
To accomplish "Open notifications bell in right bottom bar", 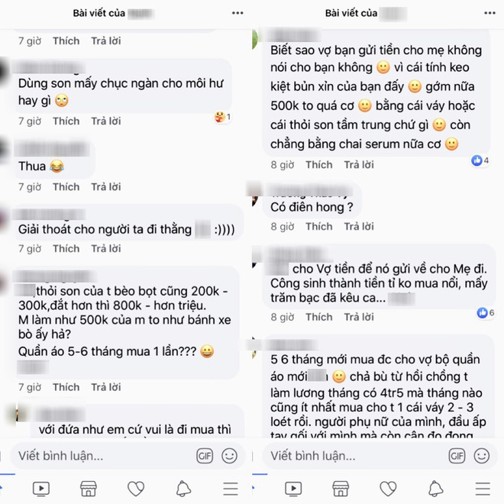I will coord(435,489).
